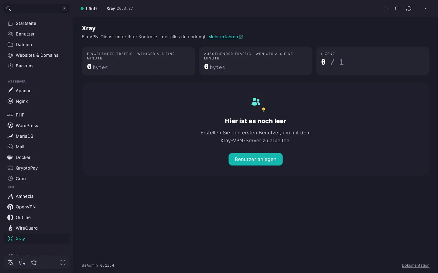Screen dimensions: 438x273
Task: Open Outline VPN page
Action: click(x=36, y=217)
